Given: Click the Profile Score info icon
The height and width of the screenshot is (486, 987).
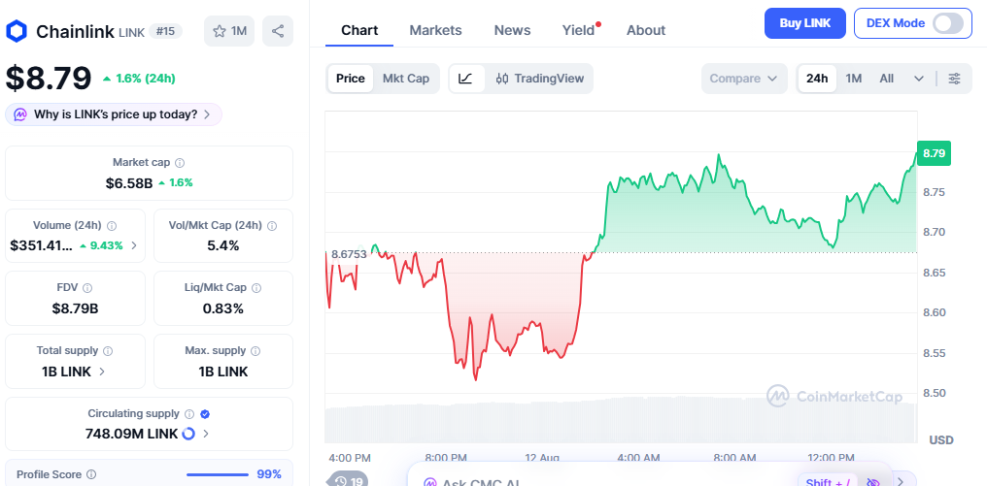Looking at the screenshot, I should click(x=91, y=474).
